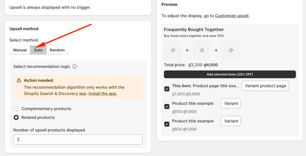Image resolution: width=306 pixels, height=156 pixels.
Task: Uncheck the second product title checkbox
Action: click(167, 106)
